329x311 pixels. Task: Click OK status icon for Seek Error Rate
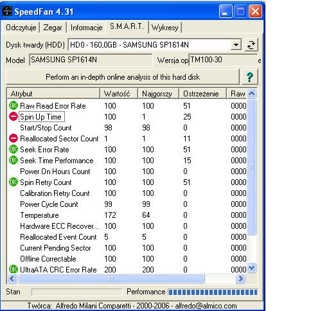(13, 149)
